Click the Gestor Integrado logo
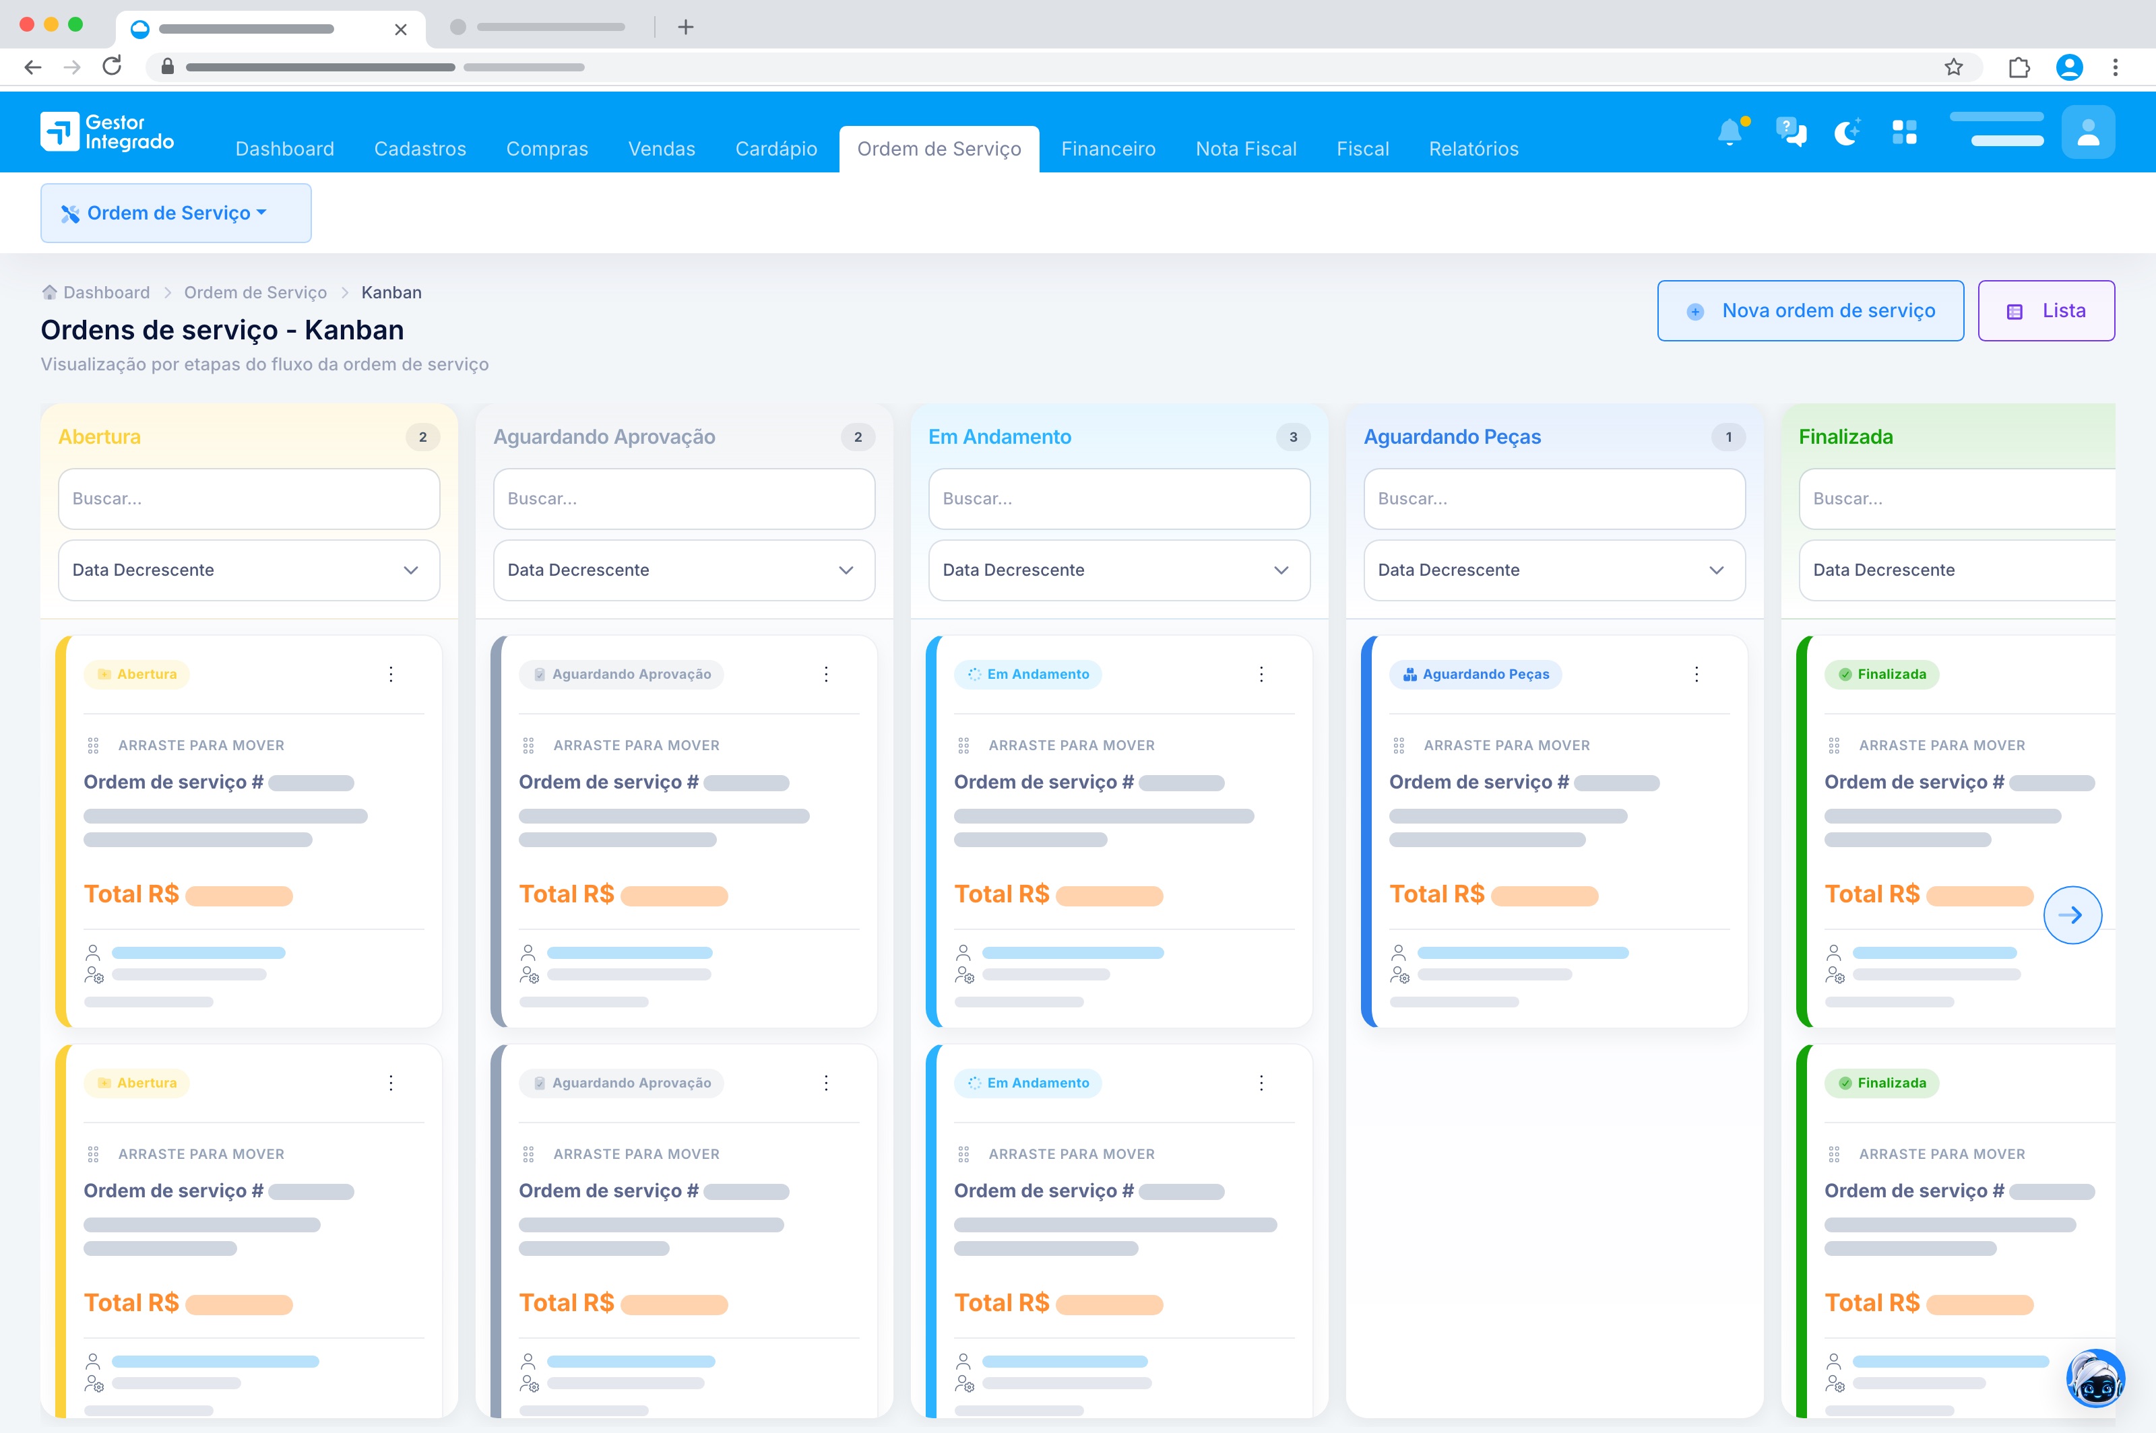This screenshot has height=1433, width=2156. [107, 131]
